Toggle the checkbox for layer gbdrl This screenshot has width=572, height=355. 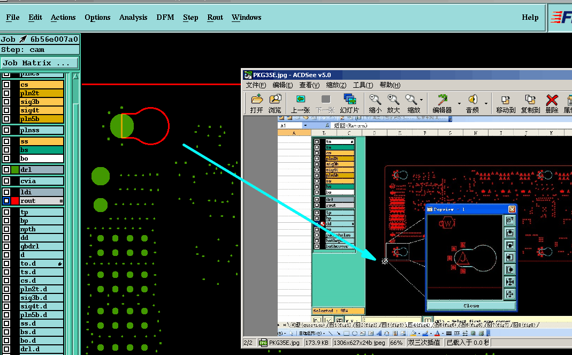pyautogui.click(x=6, y=246)
